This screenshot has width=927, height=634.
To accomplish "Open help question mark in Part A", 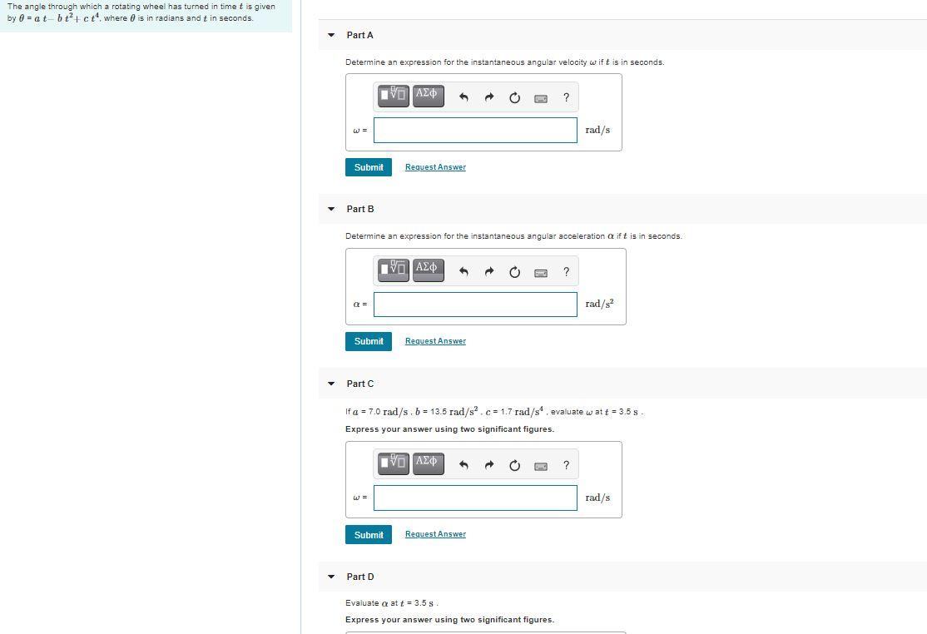I will [x=567, y=97].
